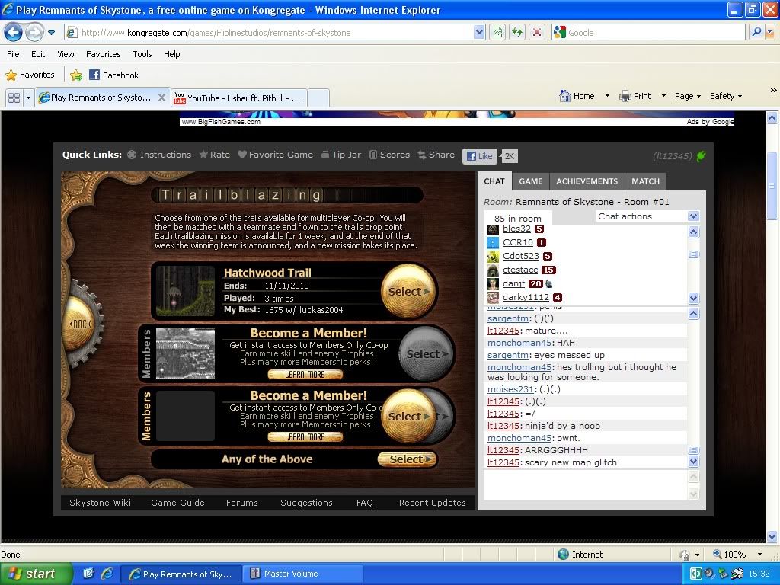Click the system tray safely remove hardware icon
780x585 pixels.
click(x=725, y=574)
